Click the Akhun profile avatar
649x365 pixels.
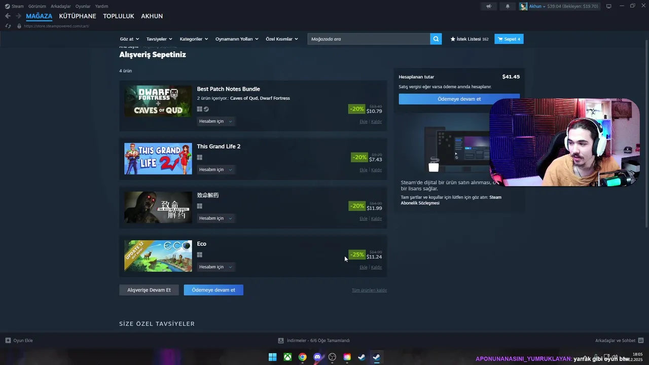click(x=523, y=6)
